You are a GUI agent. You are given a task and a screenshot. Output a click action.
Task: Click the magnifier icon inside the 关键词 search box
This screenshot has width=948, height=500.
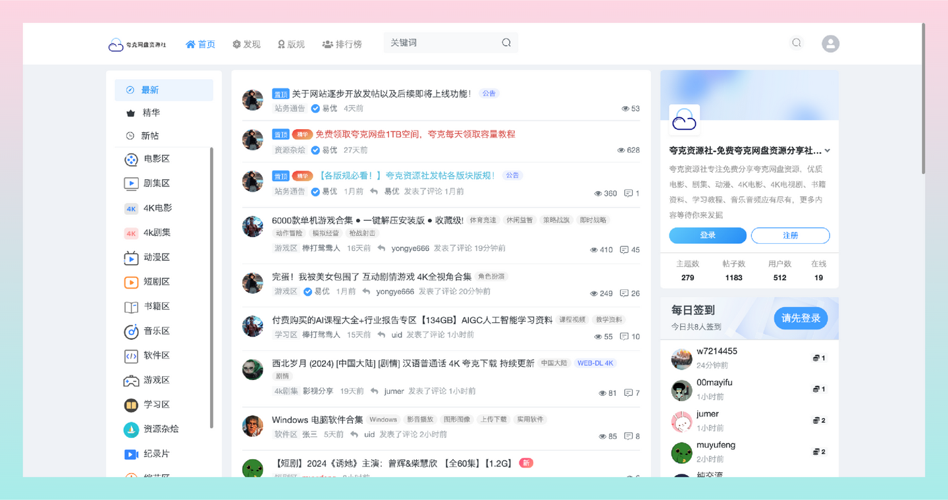tap(506, 43)
